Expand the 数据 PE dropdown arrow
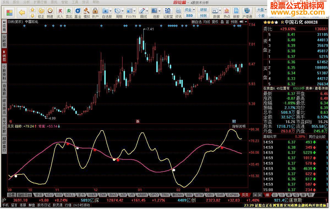 [220, 11]
